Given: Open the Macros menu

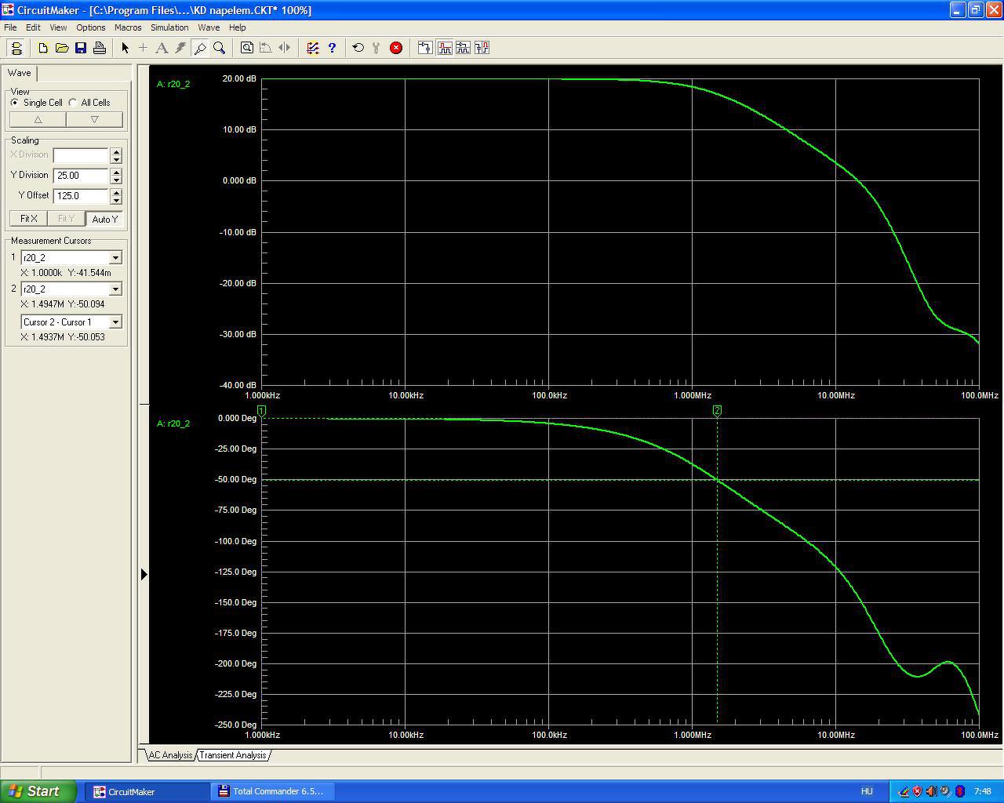Looking at the screenshot, I should 128,27.
